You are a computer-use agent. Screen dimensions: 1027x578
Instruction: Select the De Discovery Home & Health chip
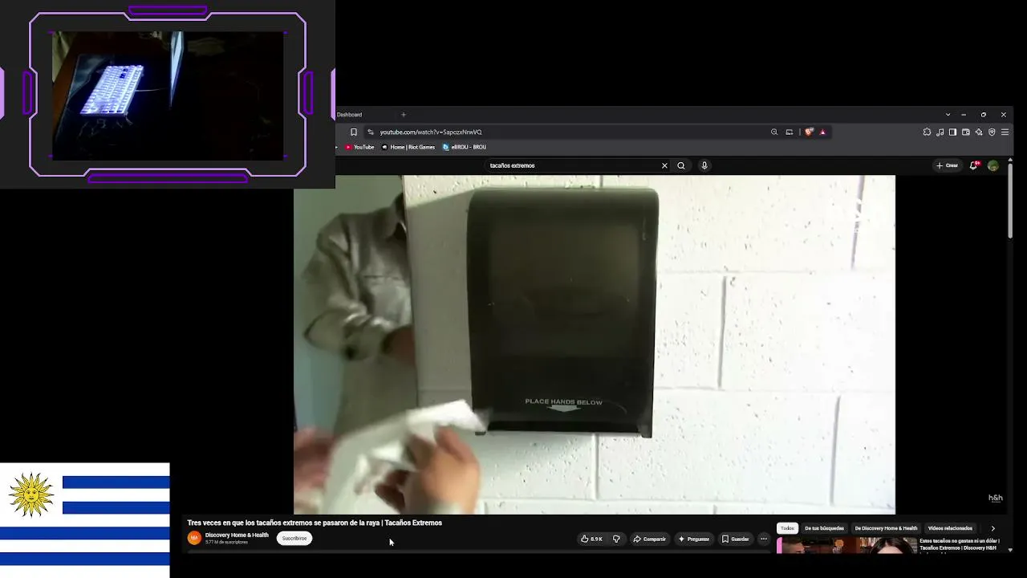pos(886,528)
